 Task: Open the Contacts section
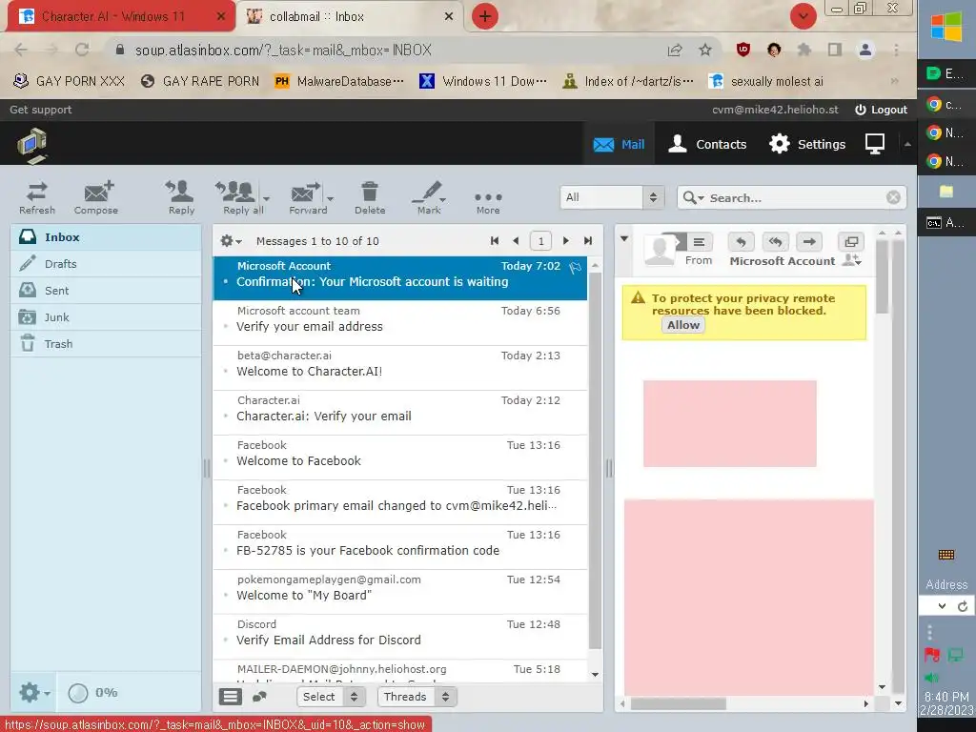tap(706, 144)
